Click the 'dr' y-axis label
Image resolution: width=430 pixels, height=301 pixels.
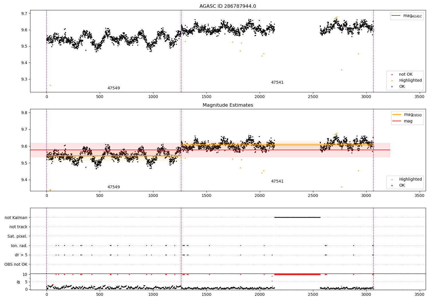point(19,282)
